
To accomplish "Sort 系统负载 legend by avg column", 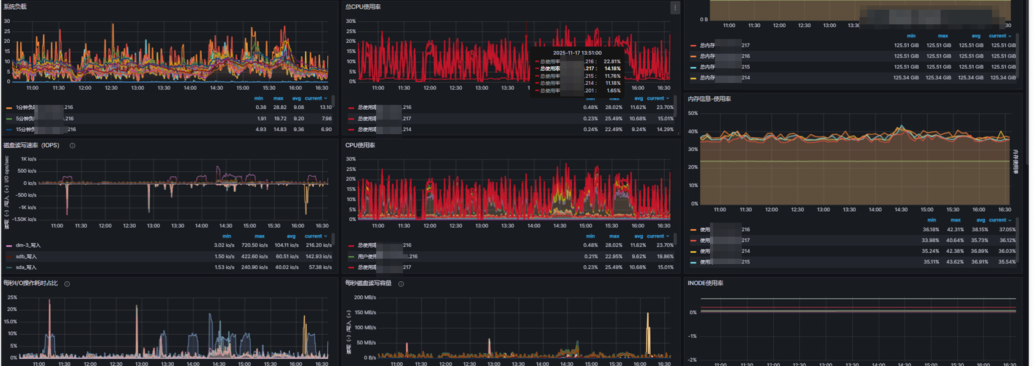I will click(296, 98).
